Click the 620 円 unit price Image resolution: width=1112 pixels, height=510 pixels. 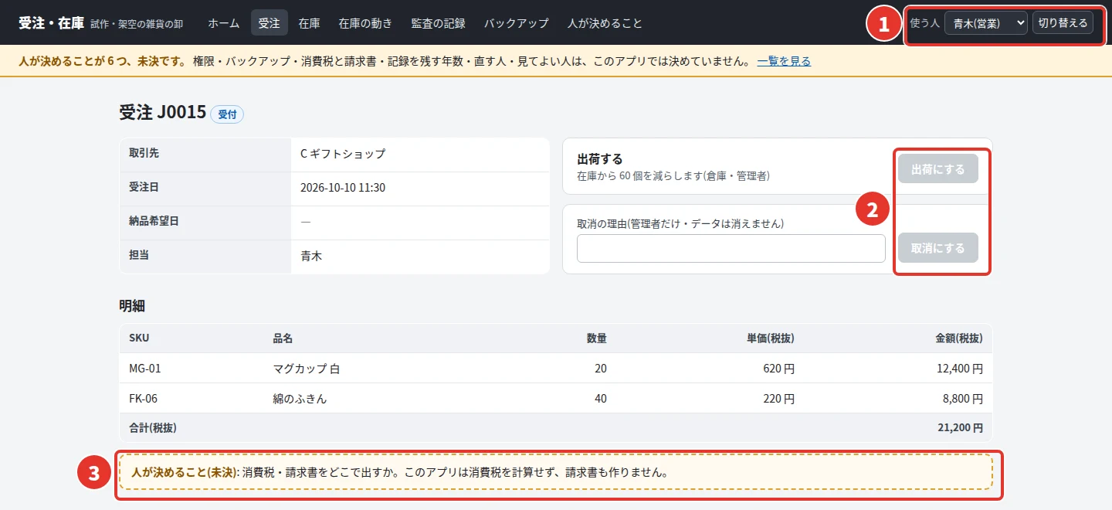click(778, 369)
